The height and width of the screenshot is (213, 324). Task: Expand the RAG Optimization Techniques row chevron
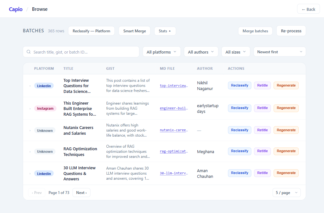click(30, 152)
